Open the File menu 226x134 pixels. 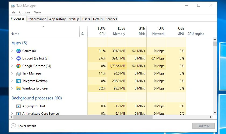pos(13,12)
